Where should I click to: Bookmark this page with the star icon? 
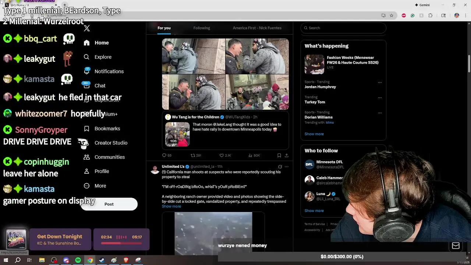392,15
